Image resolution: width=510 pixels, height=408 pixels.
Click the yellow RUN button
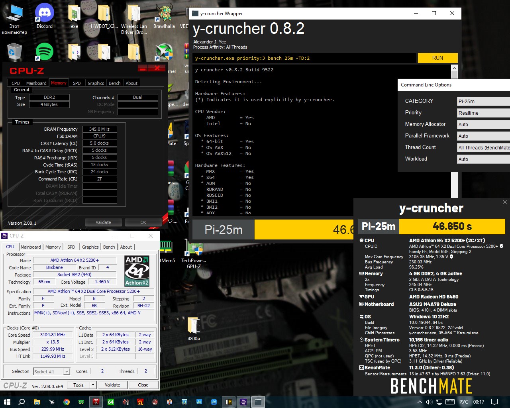(437, 58)
